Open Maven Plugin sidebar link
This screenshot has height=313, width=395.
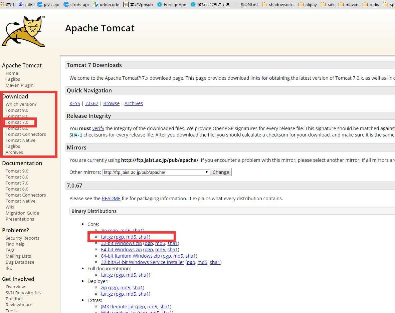point(19,85)
